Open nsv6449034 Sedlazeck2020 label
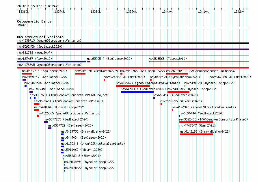The height and width of the screenshot is (182, 257). [83, 138]
